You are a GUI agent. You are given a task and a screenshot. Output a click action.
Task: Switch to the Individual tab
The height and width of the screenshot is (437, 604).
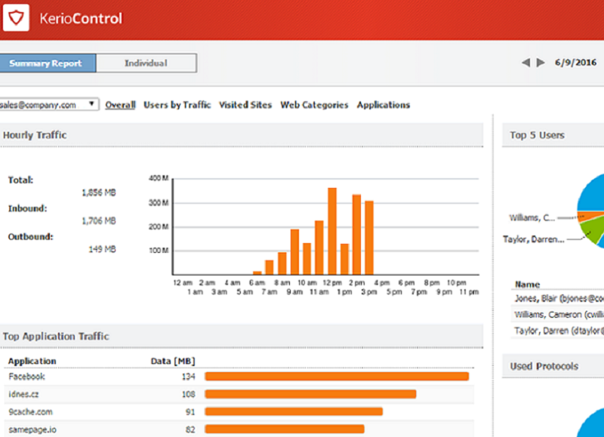[x=146, y=63]
